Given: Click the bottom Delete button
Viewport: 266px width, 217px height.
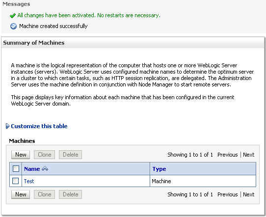Looking at the screenshot, I should click(x=70, y=194).
